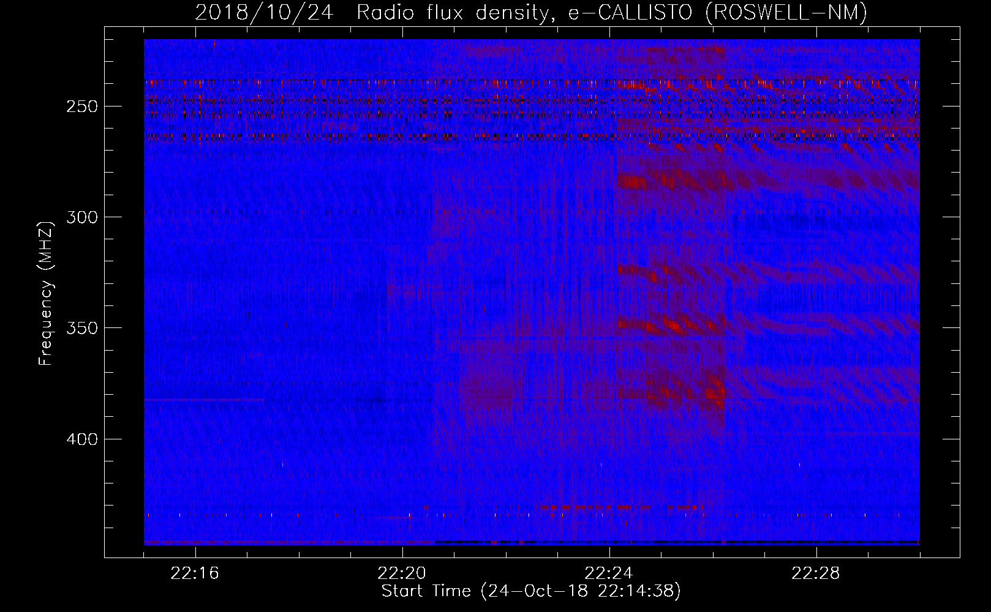Select the 400 frequency axis label
The width and height of the screenshot is (991, 612).
pyautogui.click(x=81, y=439)
